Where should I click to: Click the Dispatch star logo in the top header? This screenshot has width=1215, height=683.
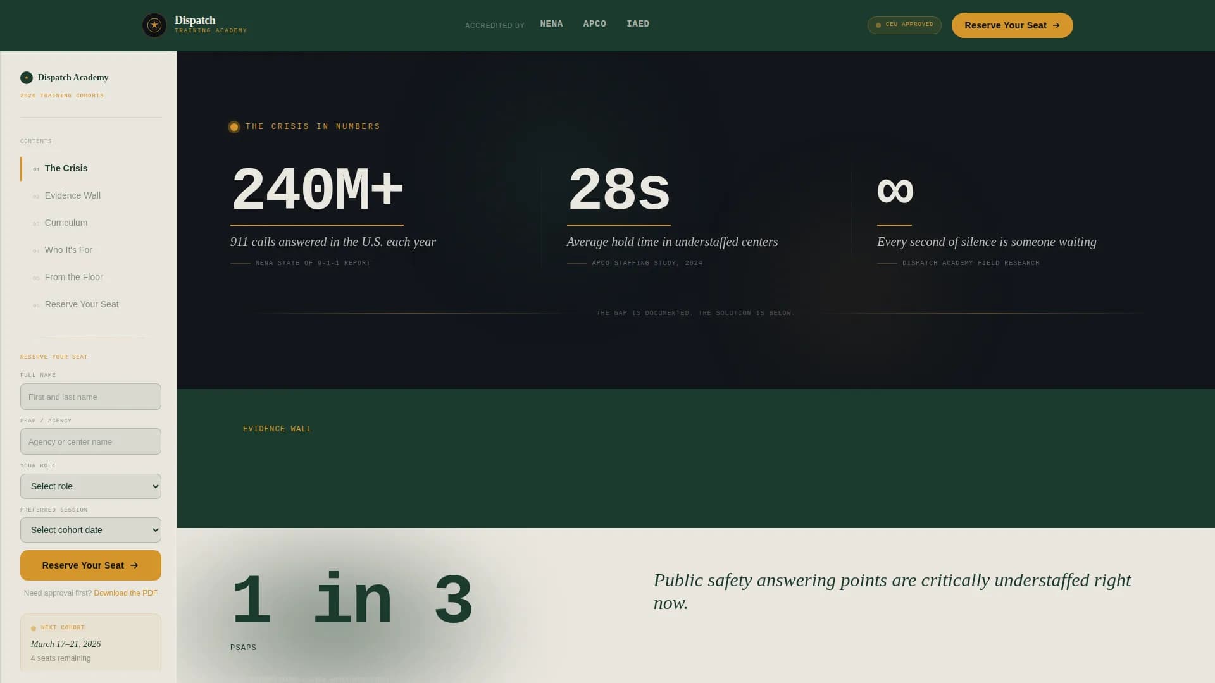tap(154, 25)
